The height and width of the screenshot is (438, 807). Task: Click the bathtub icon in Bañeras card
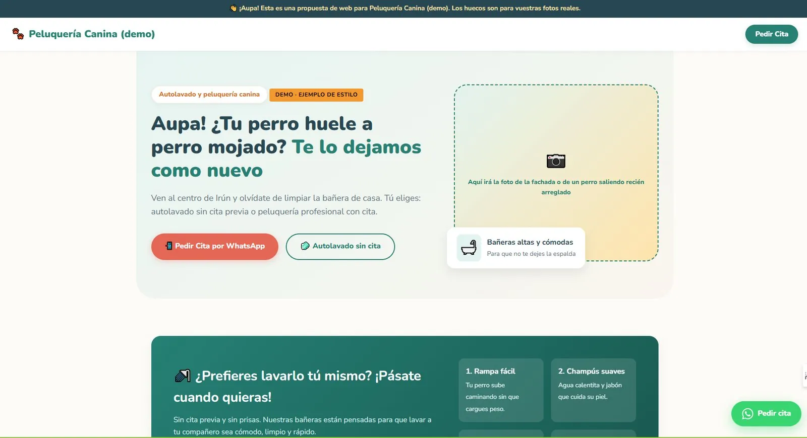coord(469,248)
